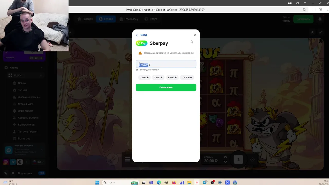Click the phone support icon
Image resolution: width=329 pixels, height=185 pixels.
[6, 173]
